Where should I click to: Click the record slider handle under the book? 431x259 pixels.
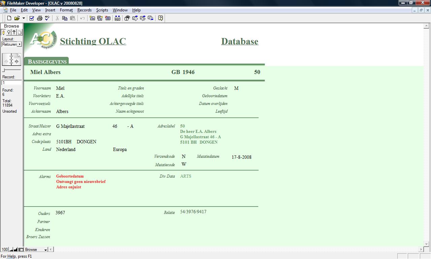(4, 70)
